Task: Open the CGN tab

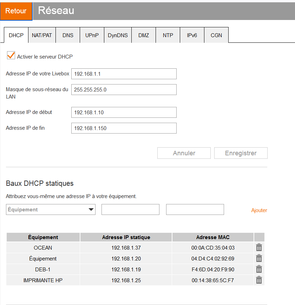Action: point(216,35)
